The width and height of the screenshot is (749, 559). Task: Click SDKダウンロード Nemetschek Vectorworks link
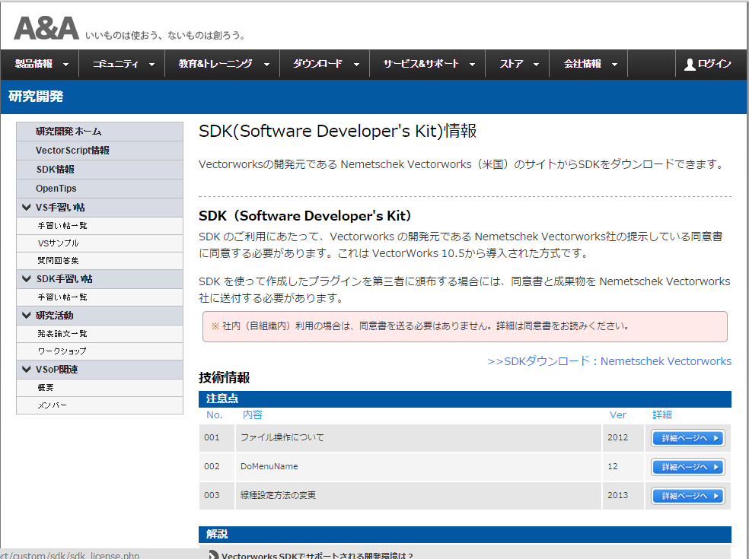point(609,361)
